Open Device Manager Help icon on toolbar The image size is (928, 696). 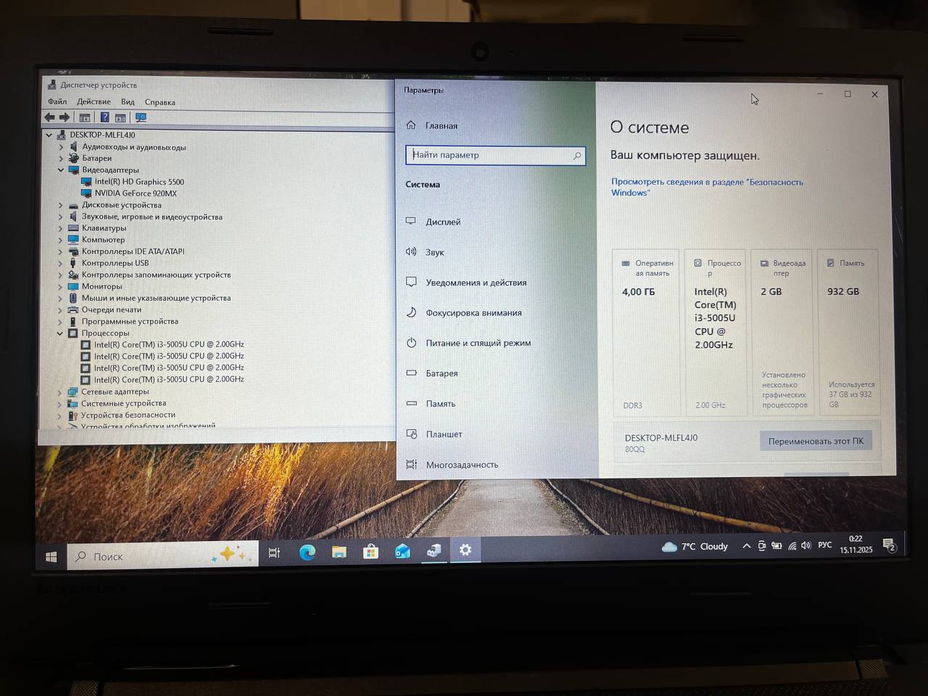tap(105, 117)
